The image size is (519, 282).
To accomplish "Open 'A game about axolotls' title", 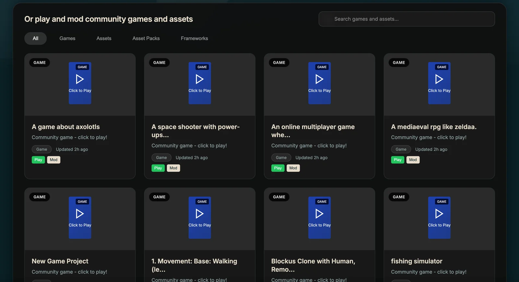I will coord(66,127).
